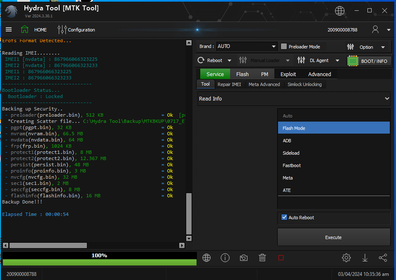
Task: Select Fastboot in the mode list
Action: [334, 165]
